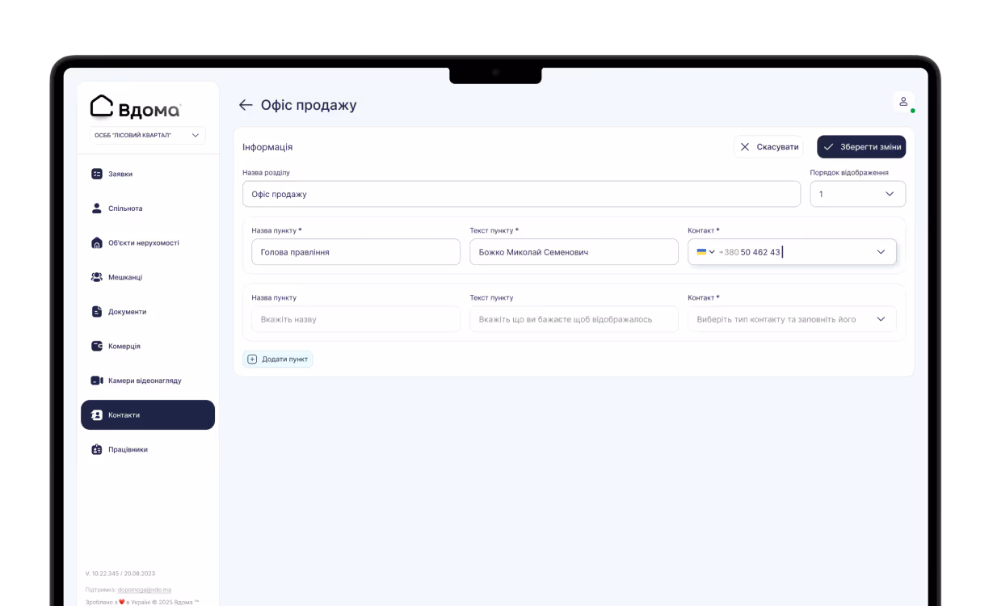Viewport: 993px width, 606px height.
Task: Click the Інформація section heading
Action: point(267,147)
